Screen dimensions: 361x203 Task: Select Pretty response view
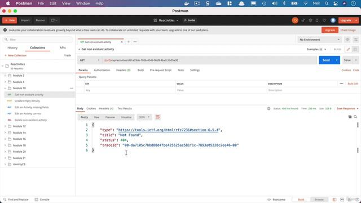click(x=84, y=117)
